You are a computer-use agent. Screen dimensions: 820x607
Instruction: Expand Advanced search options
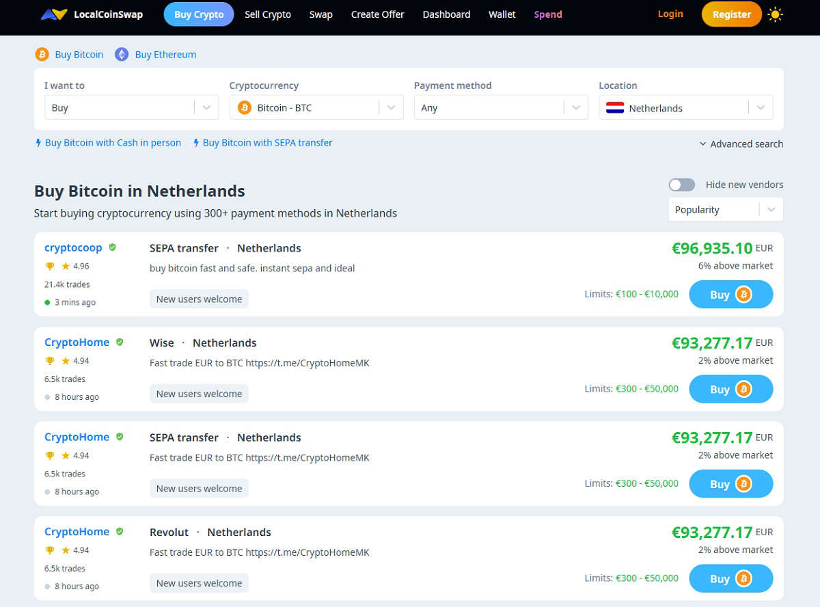tap(741, 144)
